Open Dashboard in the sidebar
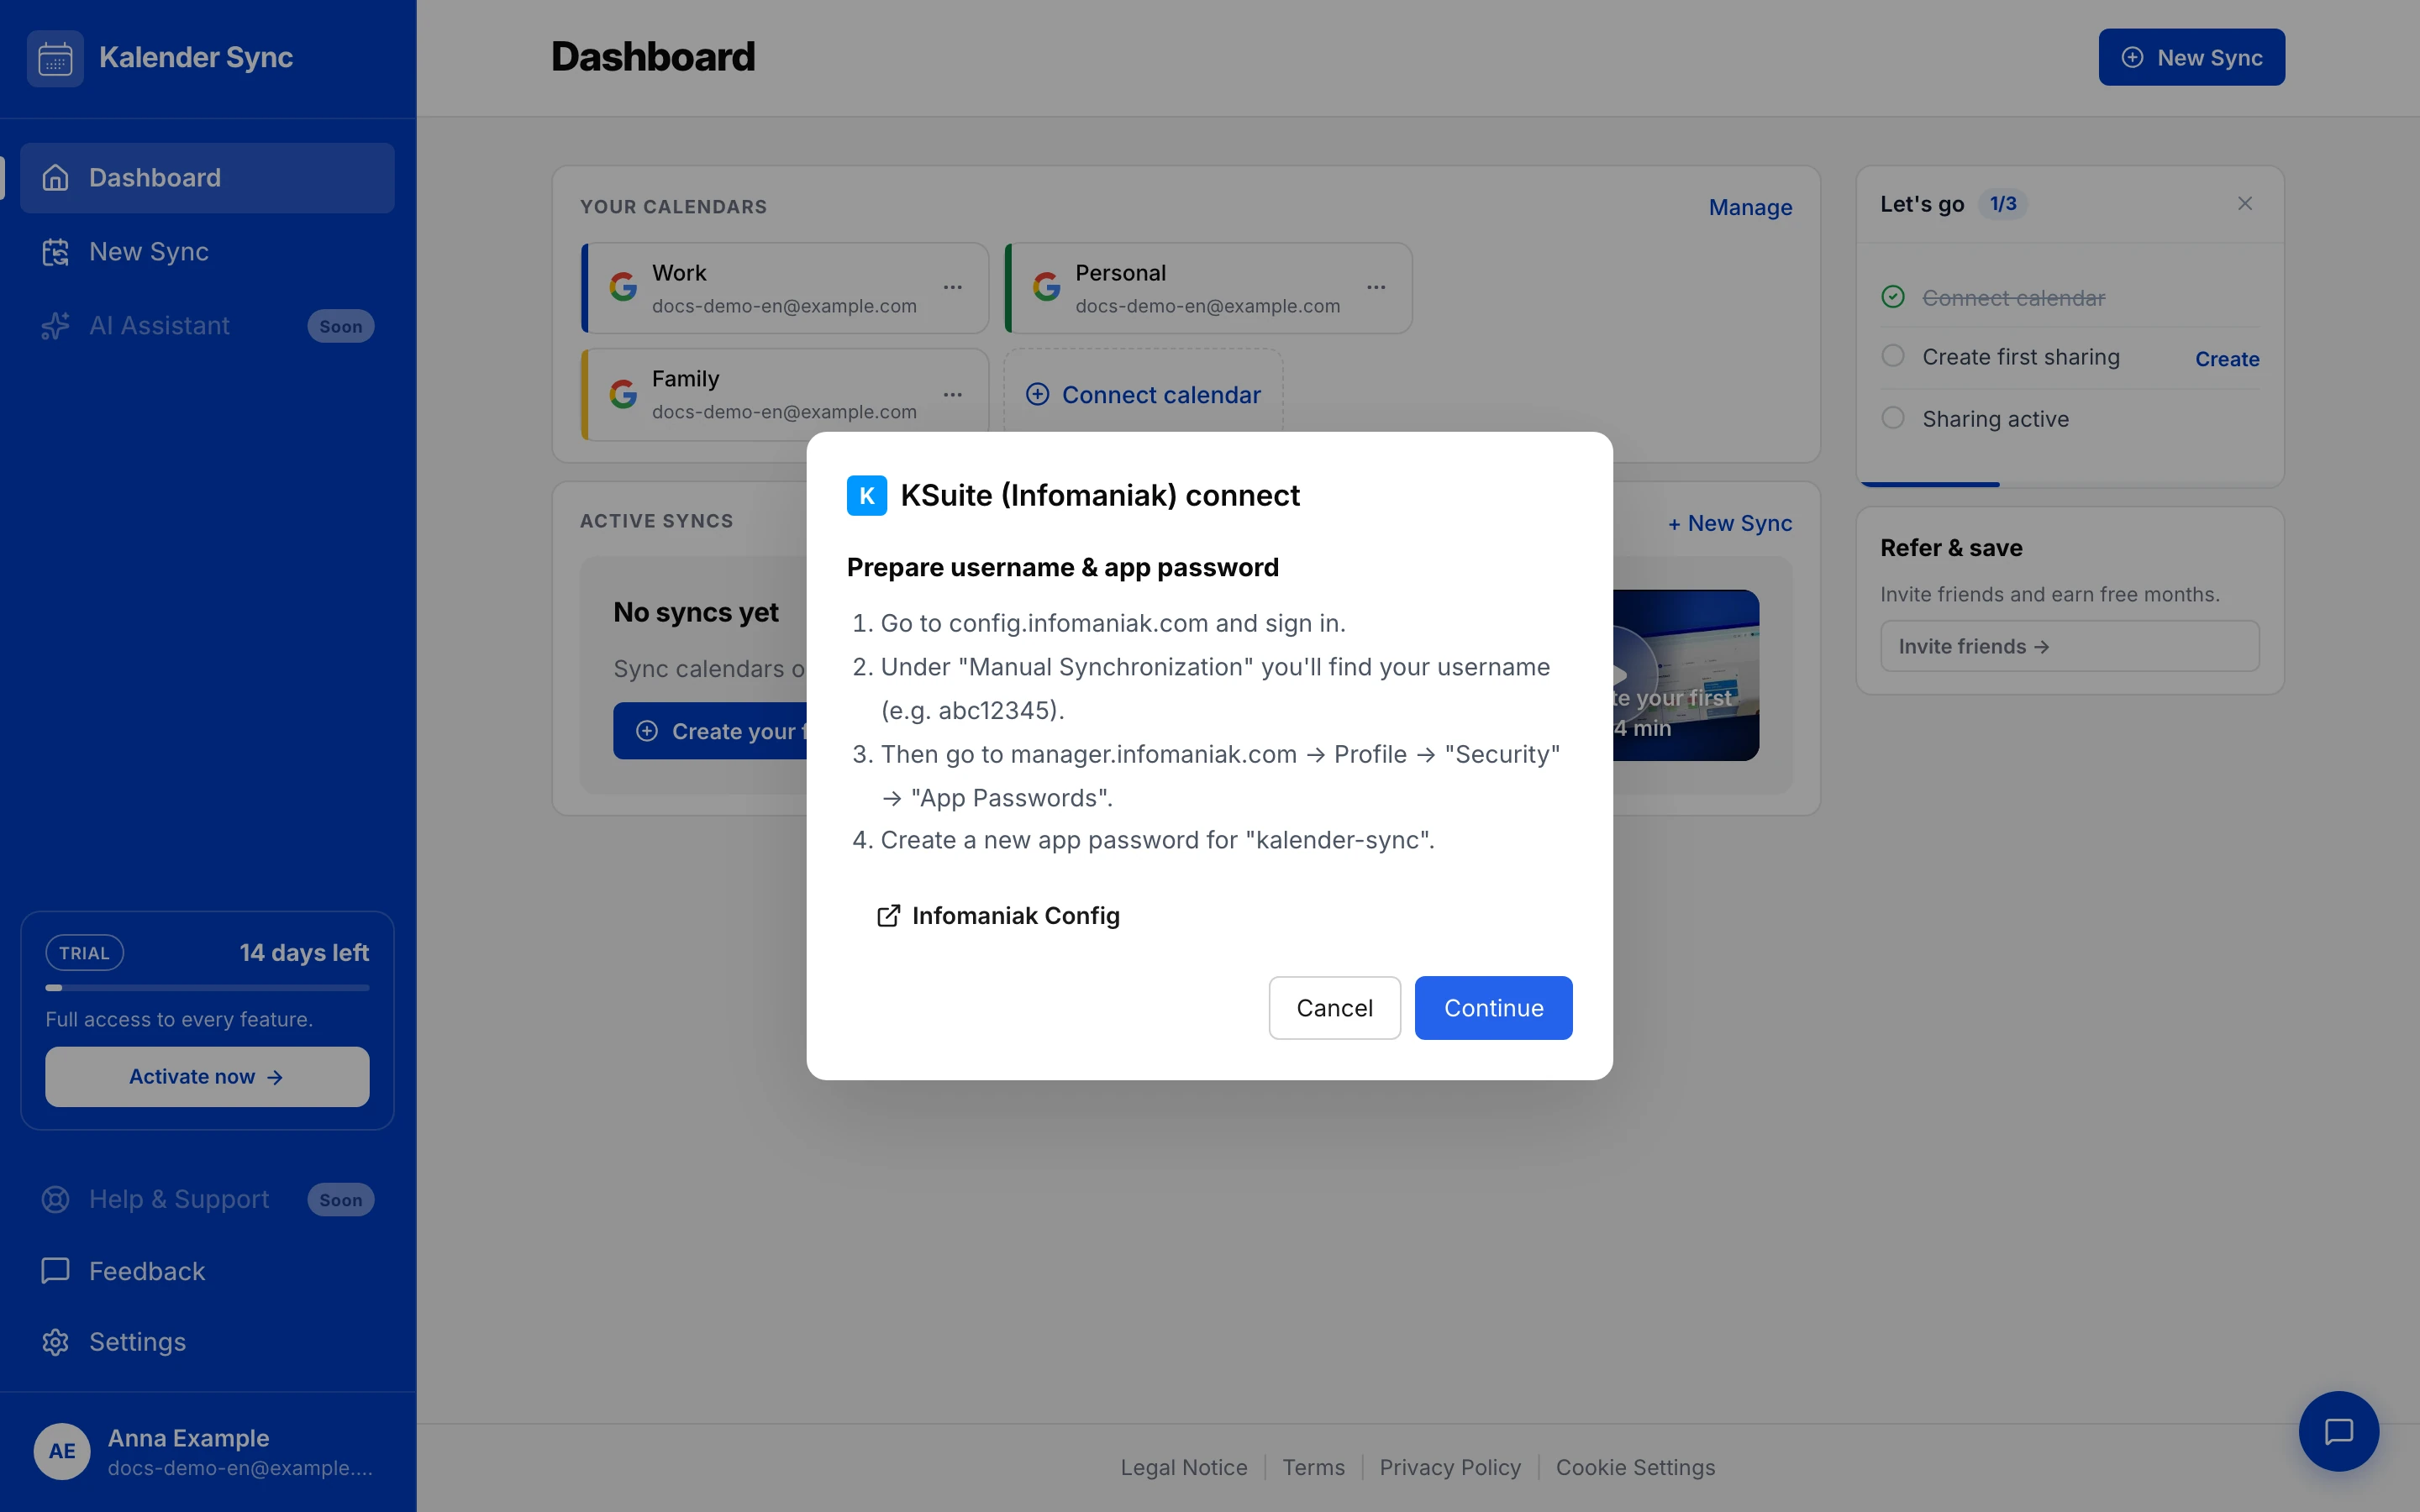Image resolution: width=2420 pixels, height=1512 pixels. (207, 178)
